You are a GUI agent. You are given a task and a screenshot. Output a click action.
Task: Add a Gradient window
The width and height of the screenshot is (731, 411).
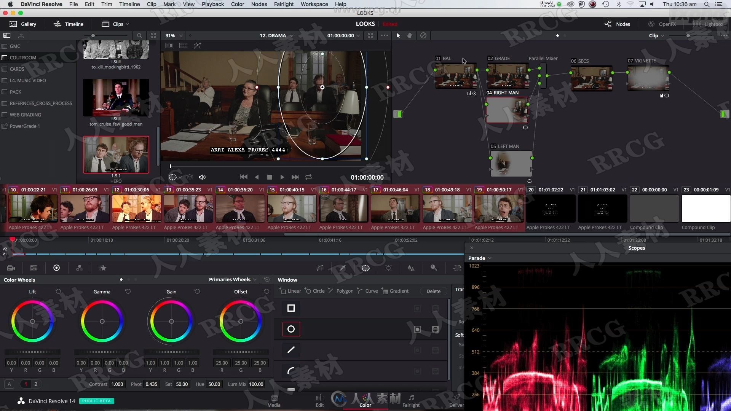pyautogui.click(x=395, y=291)
